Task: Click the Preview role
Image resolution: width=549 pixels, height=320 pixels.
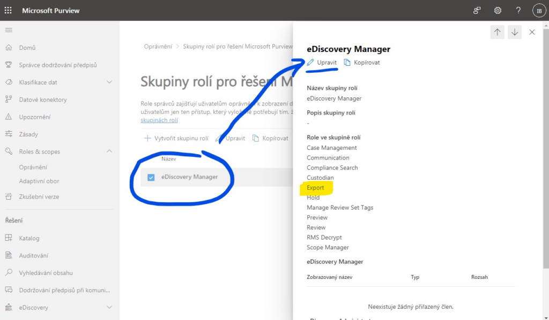Action: coord(317,218)
